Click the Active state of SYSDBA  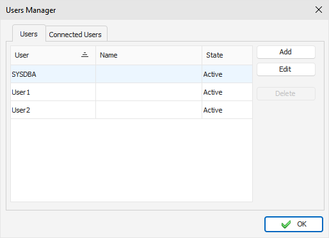(227, 74)
